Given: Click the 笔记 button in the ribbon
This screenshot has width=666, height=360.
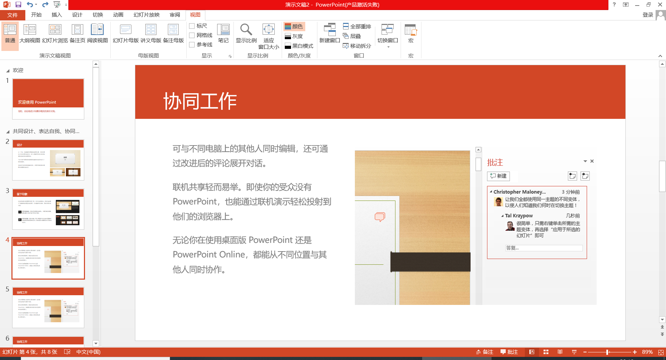Looking at the screenshot, I should 223,34.
